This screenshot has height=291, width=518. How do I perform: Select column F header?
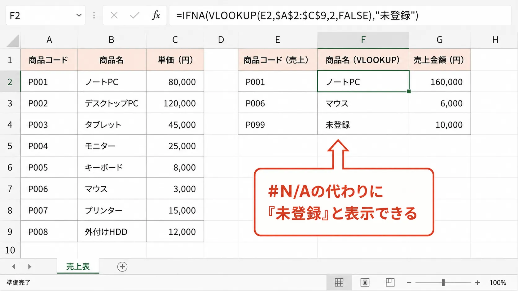(363, 40)
